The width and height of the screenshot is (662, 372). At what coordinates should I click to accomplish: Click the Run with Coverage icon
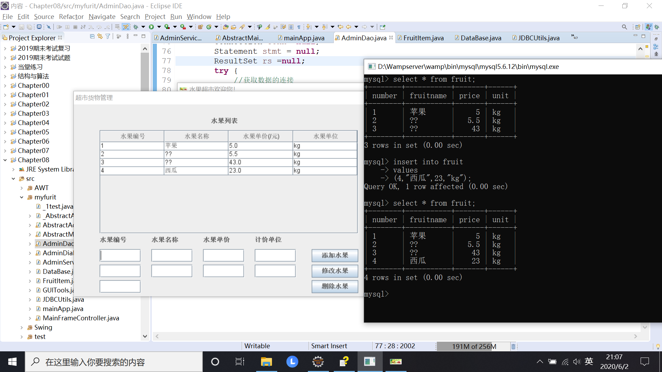click(167, 27)
